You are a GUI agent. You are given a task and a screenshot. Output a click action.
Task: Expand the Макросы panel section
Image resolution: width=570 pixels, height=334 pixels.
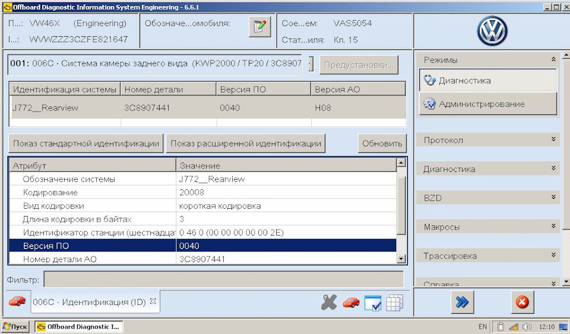553,226
